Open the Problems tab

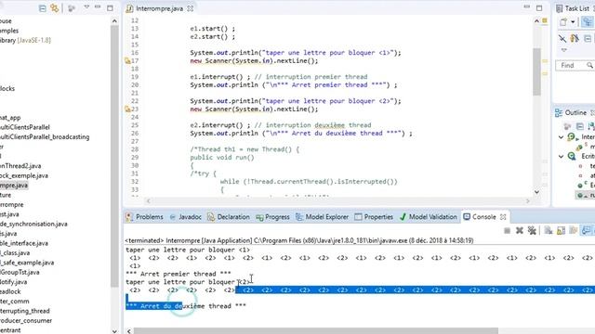[145, 217]
